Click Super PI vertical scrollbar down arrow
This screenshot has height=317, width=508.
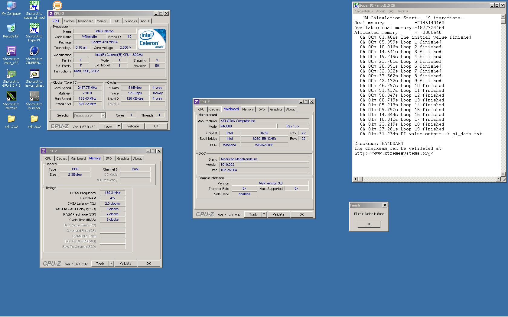pyautogui.click(x=503, y=174)
